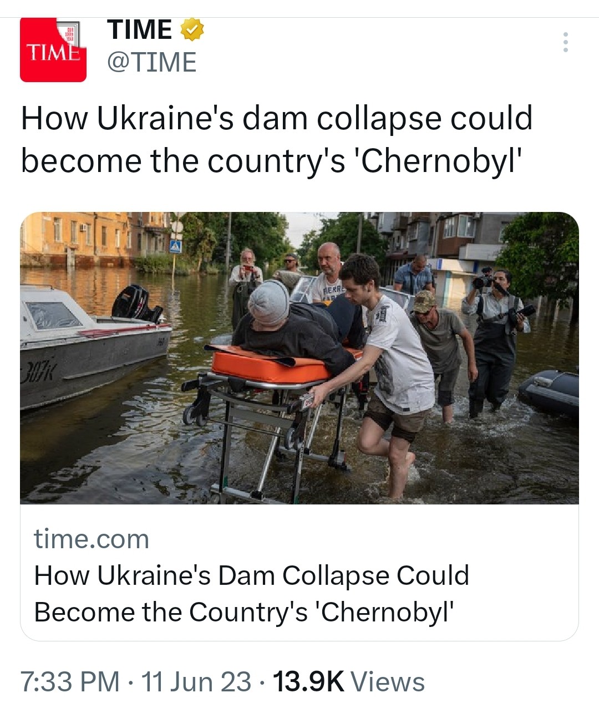599x713 pixels.
Task: Open the @TIME handle link
Action: [x=151, y=62]
